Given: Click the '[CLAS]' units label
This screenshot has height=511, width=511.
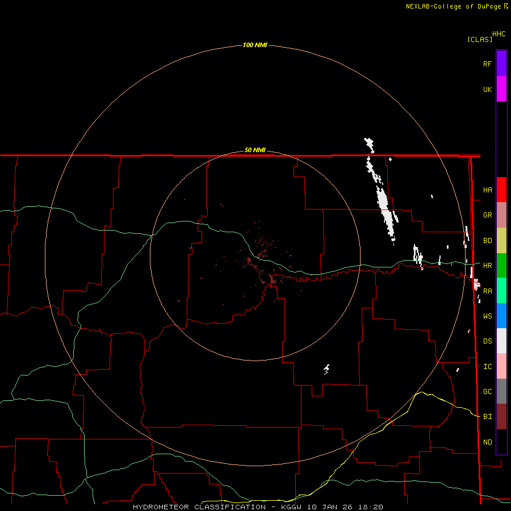Looking at the screenshot, I should coord(480,39).
